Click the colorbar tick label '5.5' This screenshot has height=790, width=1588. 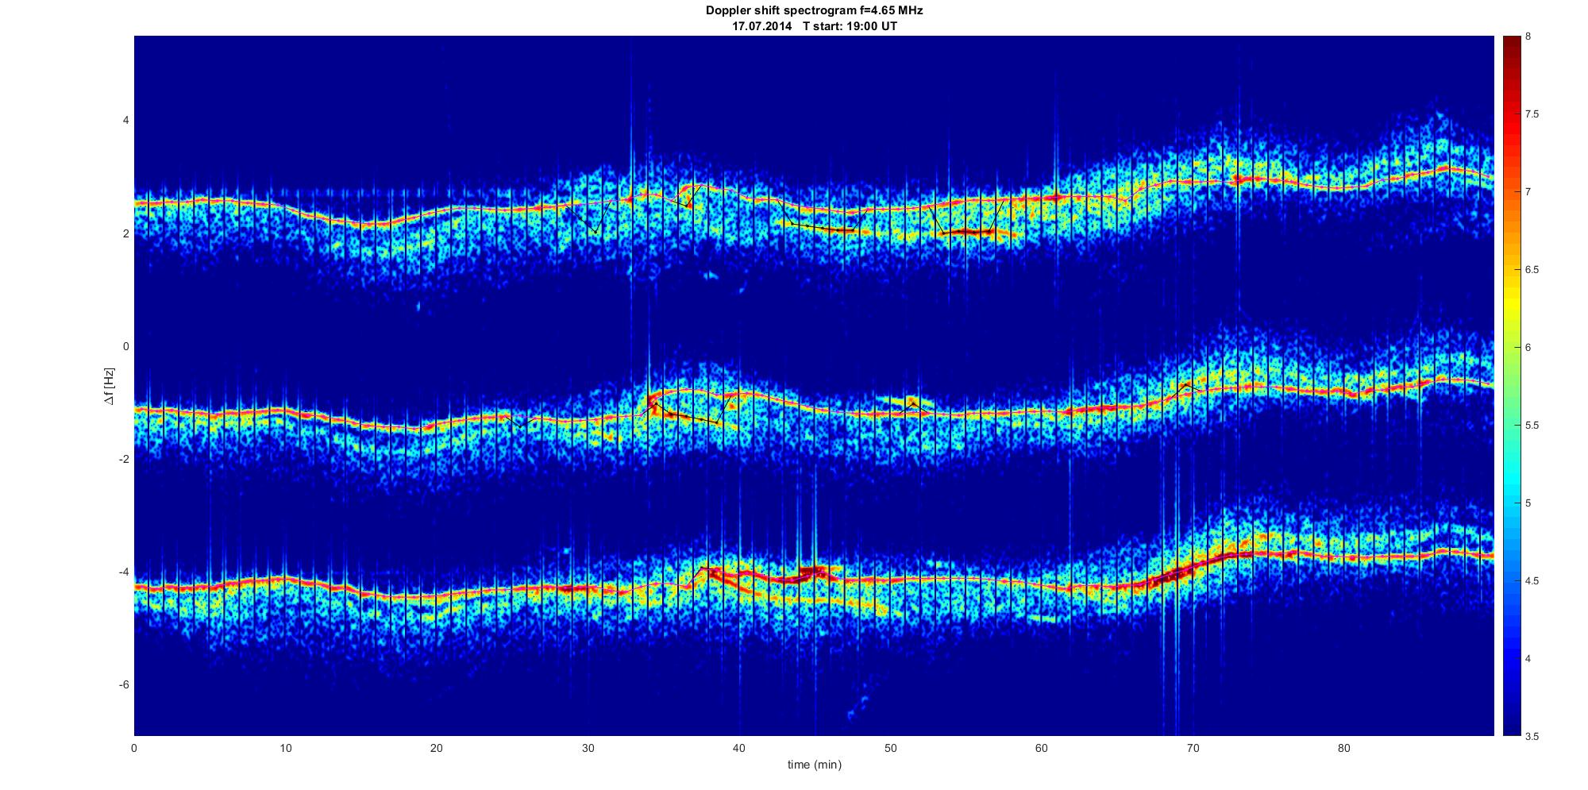pos(1532,426)
